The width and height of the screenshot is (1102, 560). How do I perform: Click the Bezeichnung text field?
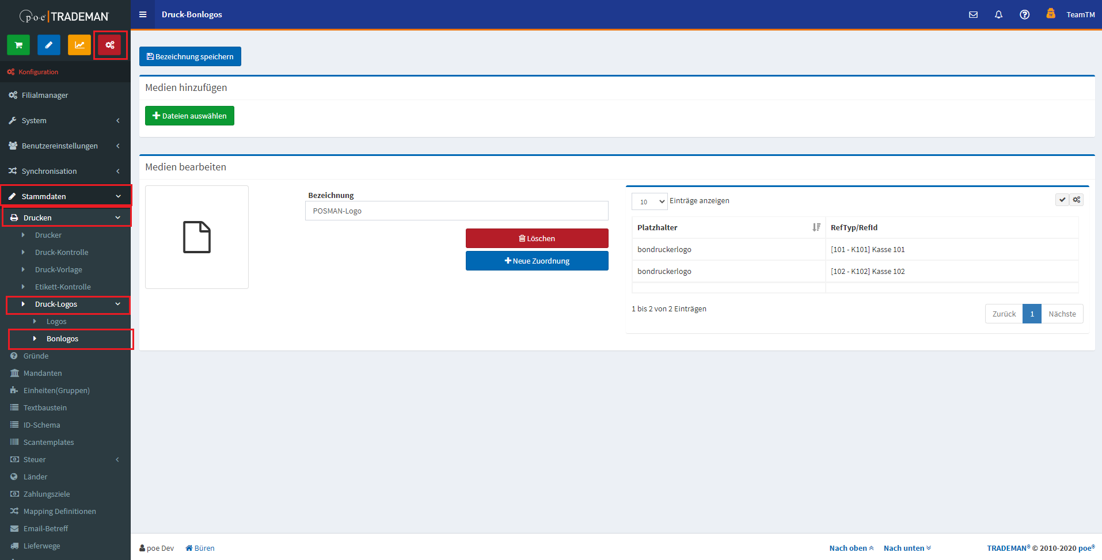(456, 211)
